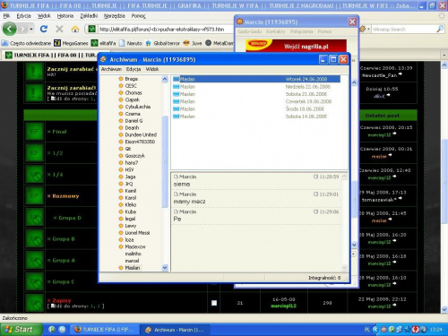This screenshot has height=336, width=448.
Task: Open Często odwiedzane bookmarks folder
Action: click(x=26, y=43)
